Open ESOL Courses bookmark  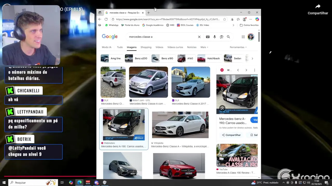point(185,25)
